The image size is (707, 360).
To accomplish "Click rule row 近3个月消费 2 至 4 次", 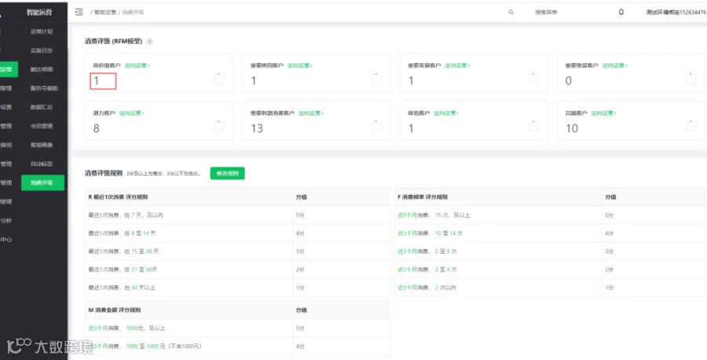I will 550,270.
